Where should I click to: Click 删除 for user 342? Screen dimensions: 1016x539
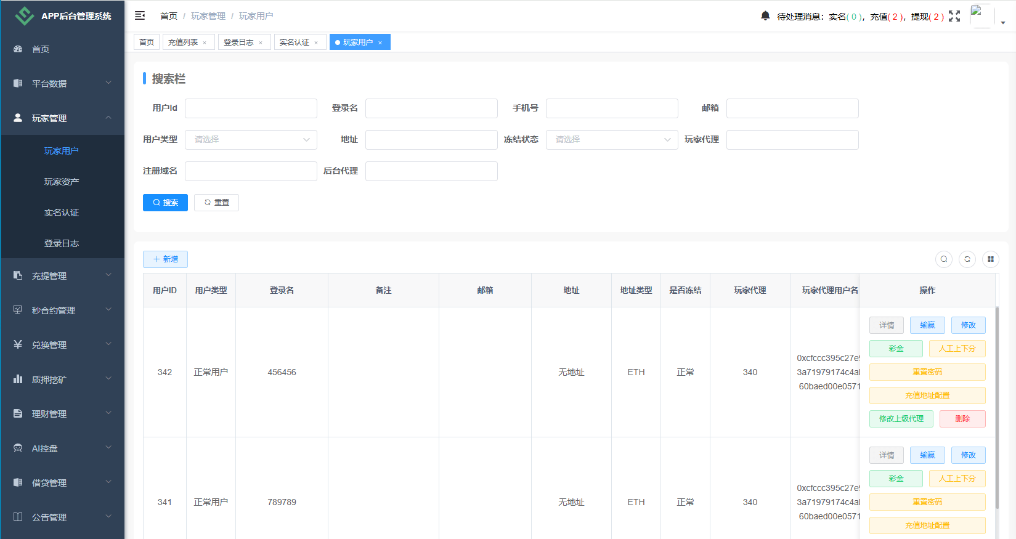point(962,419)
